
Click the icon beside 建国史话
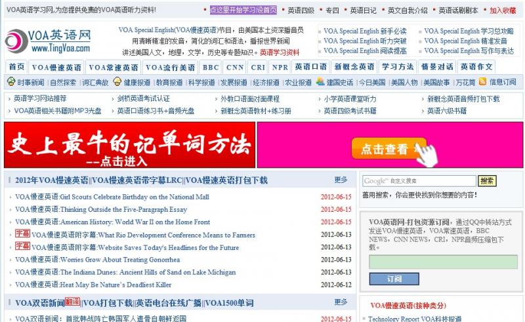(x=320, y=82)
